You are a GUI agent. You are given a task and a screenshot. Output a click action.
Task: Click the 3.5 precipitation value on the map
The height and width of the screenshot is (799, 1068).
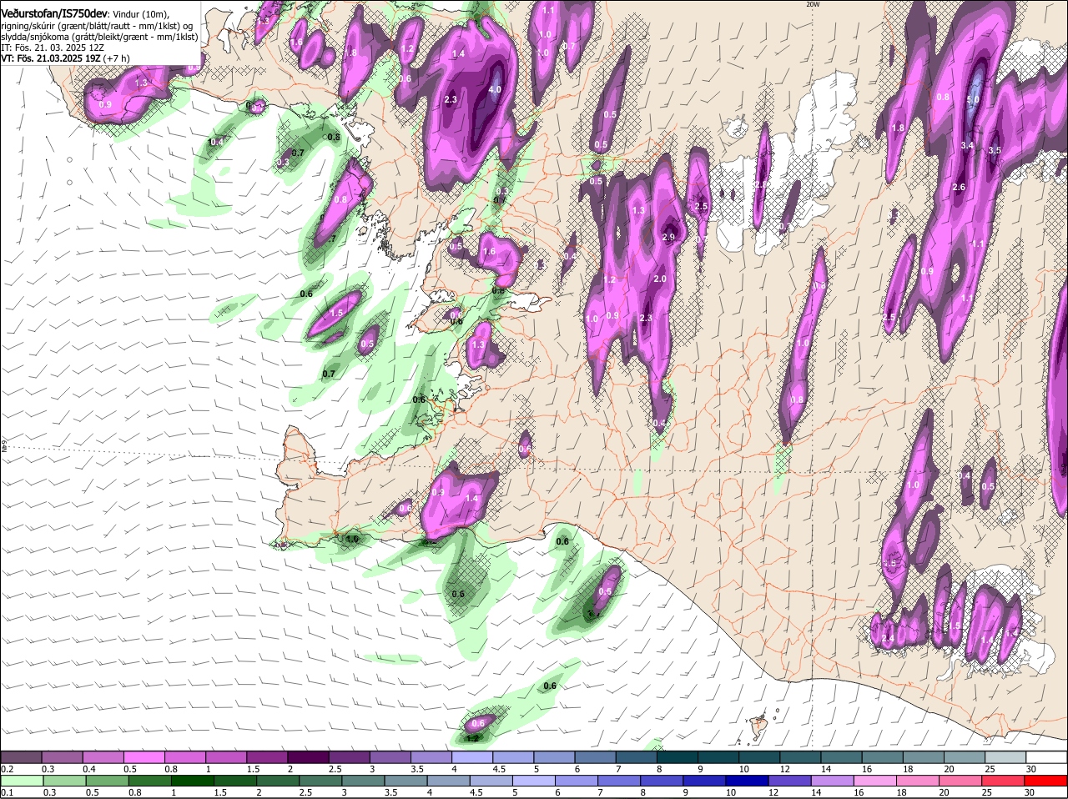coord(995,151)
